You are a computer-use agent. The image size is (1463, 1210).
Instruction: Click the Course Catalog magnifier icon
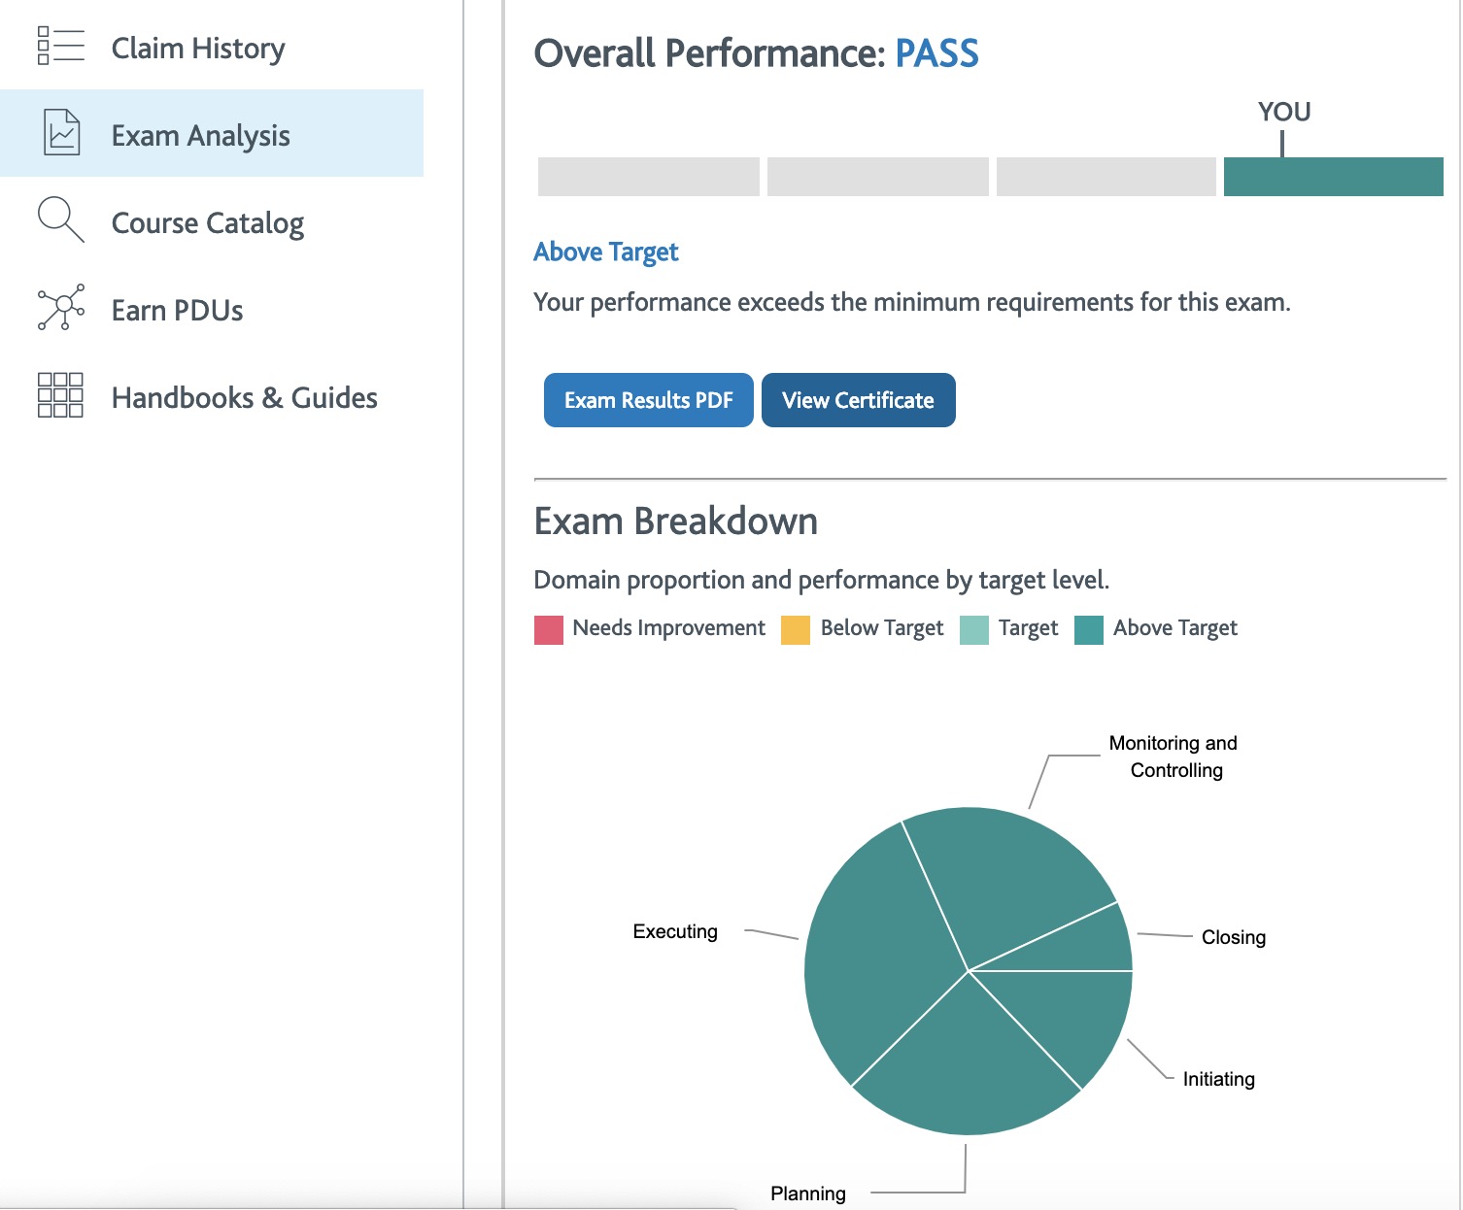point(60,219)
